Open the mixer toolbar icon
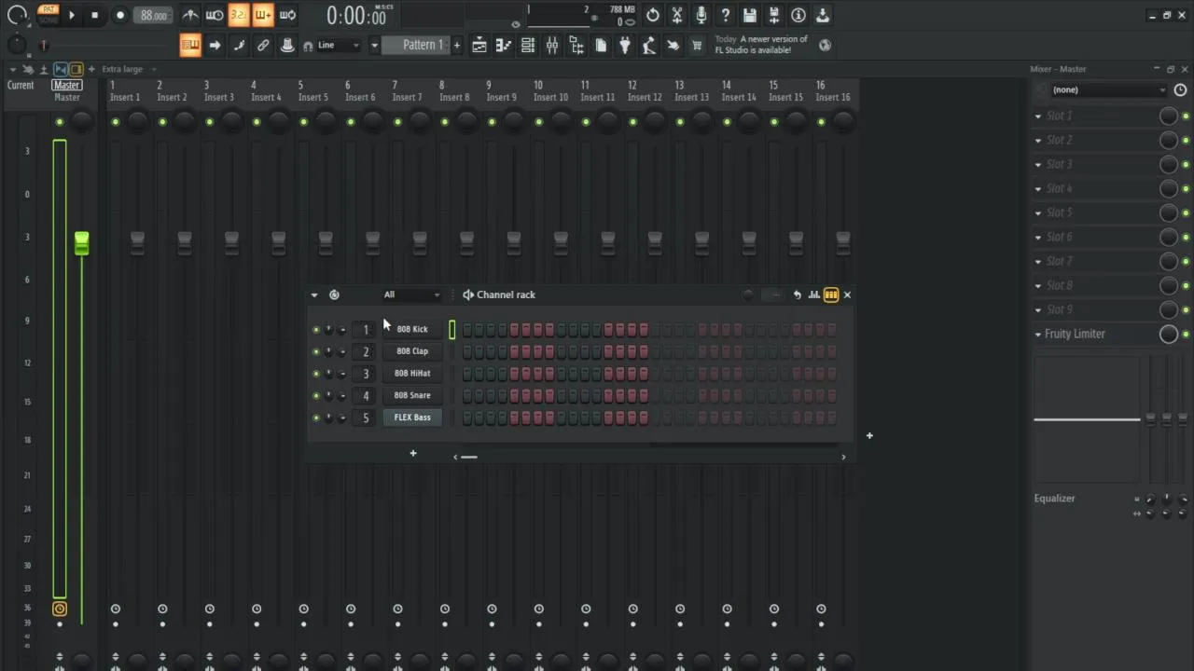 pyautogui.click(x=552, y=45)
